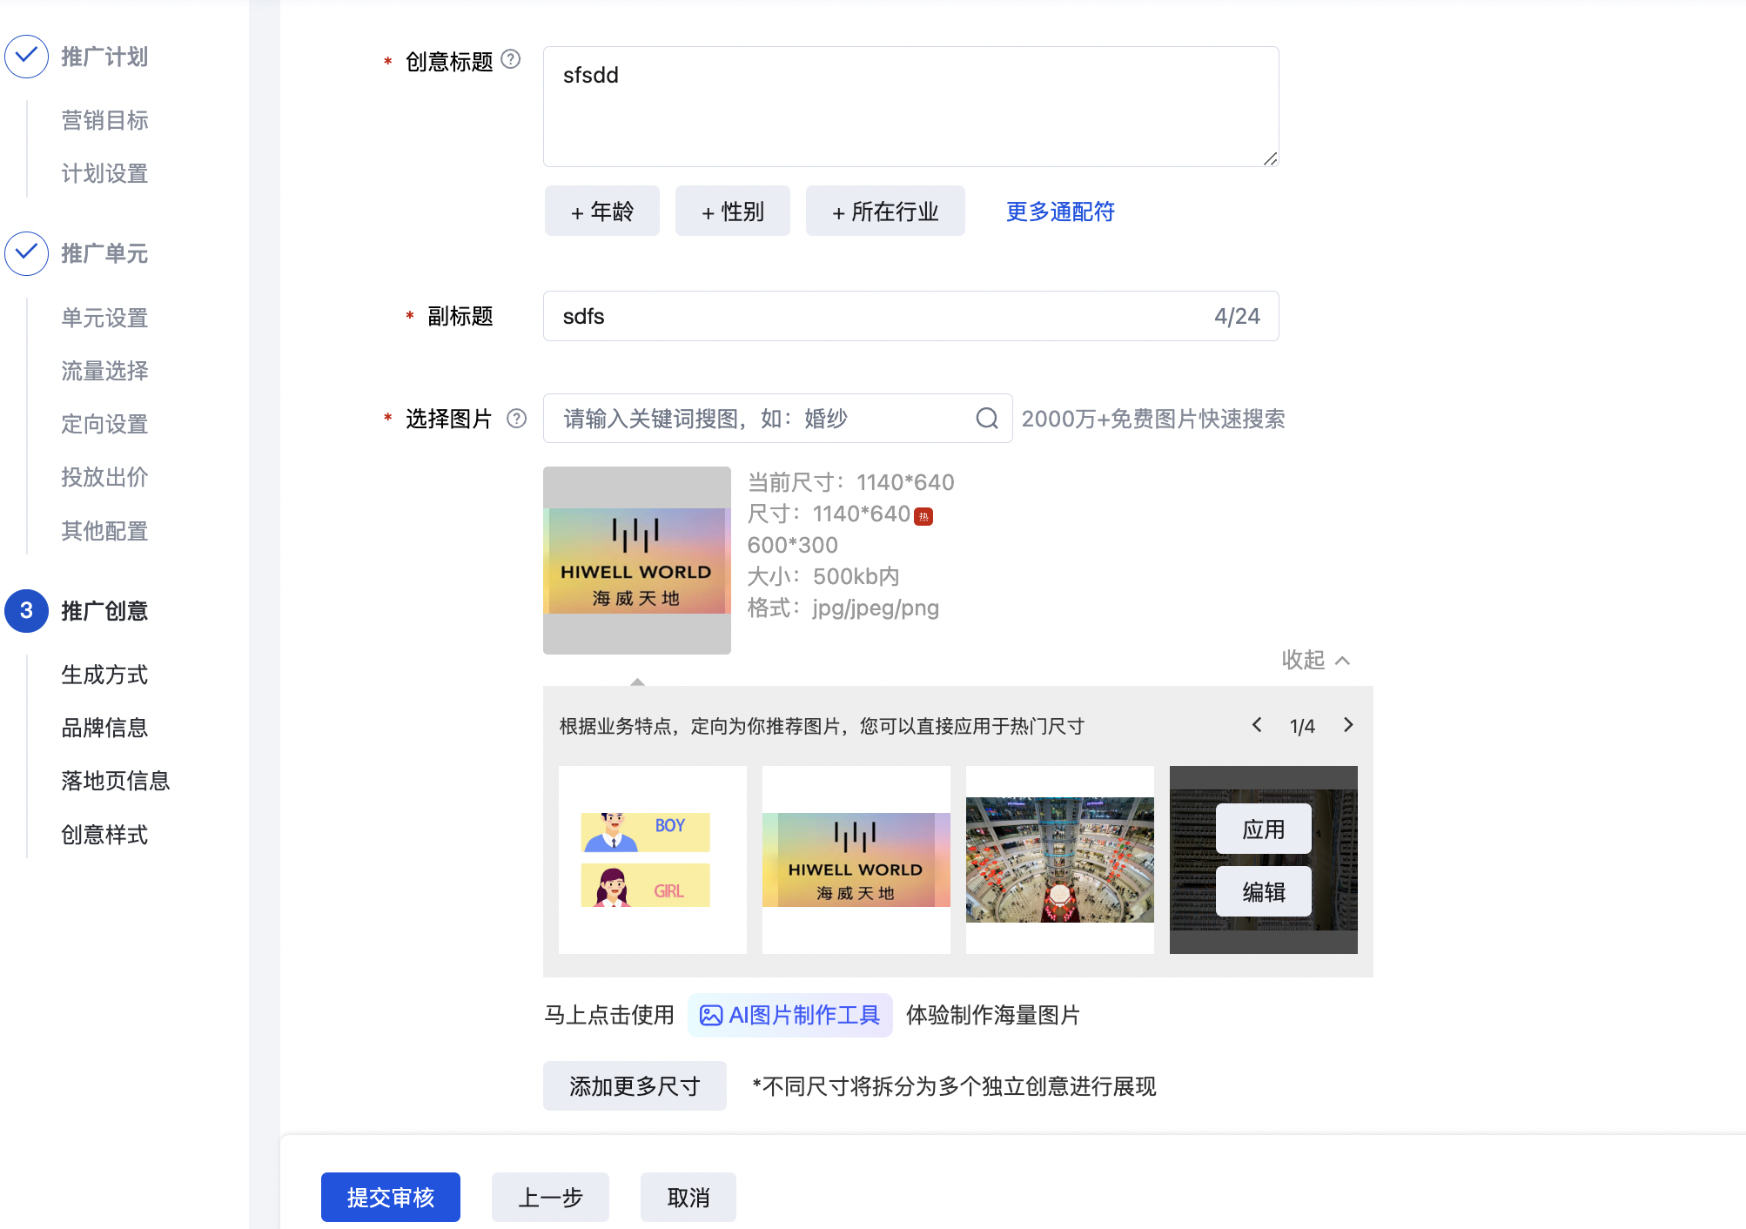The width and height of the screenshot is (1746, 1229).
Task: Insert the 所在行业 wildcard
Action: [x=884, y=212]
